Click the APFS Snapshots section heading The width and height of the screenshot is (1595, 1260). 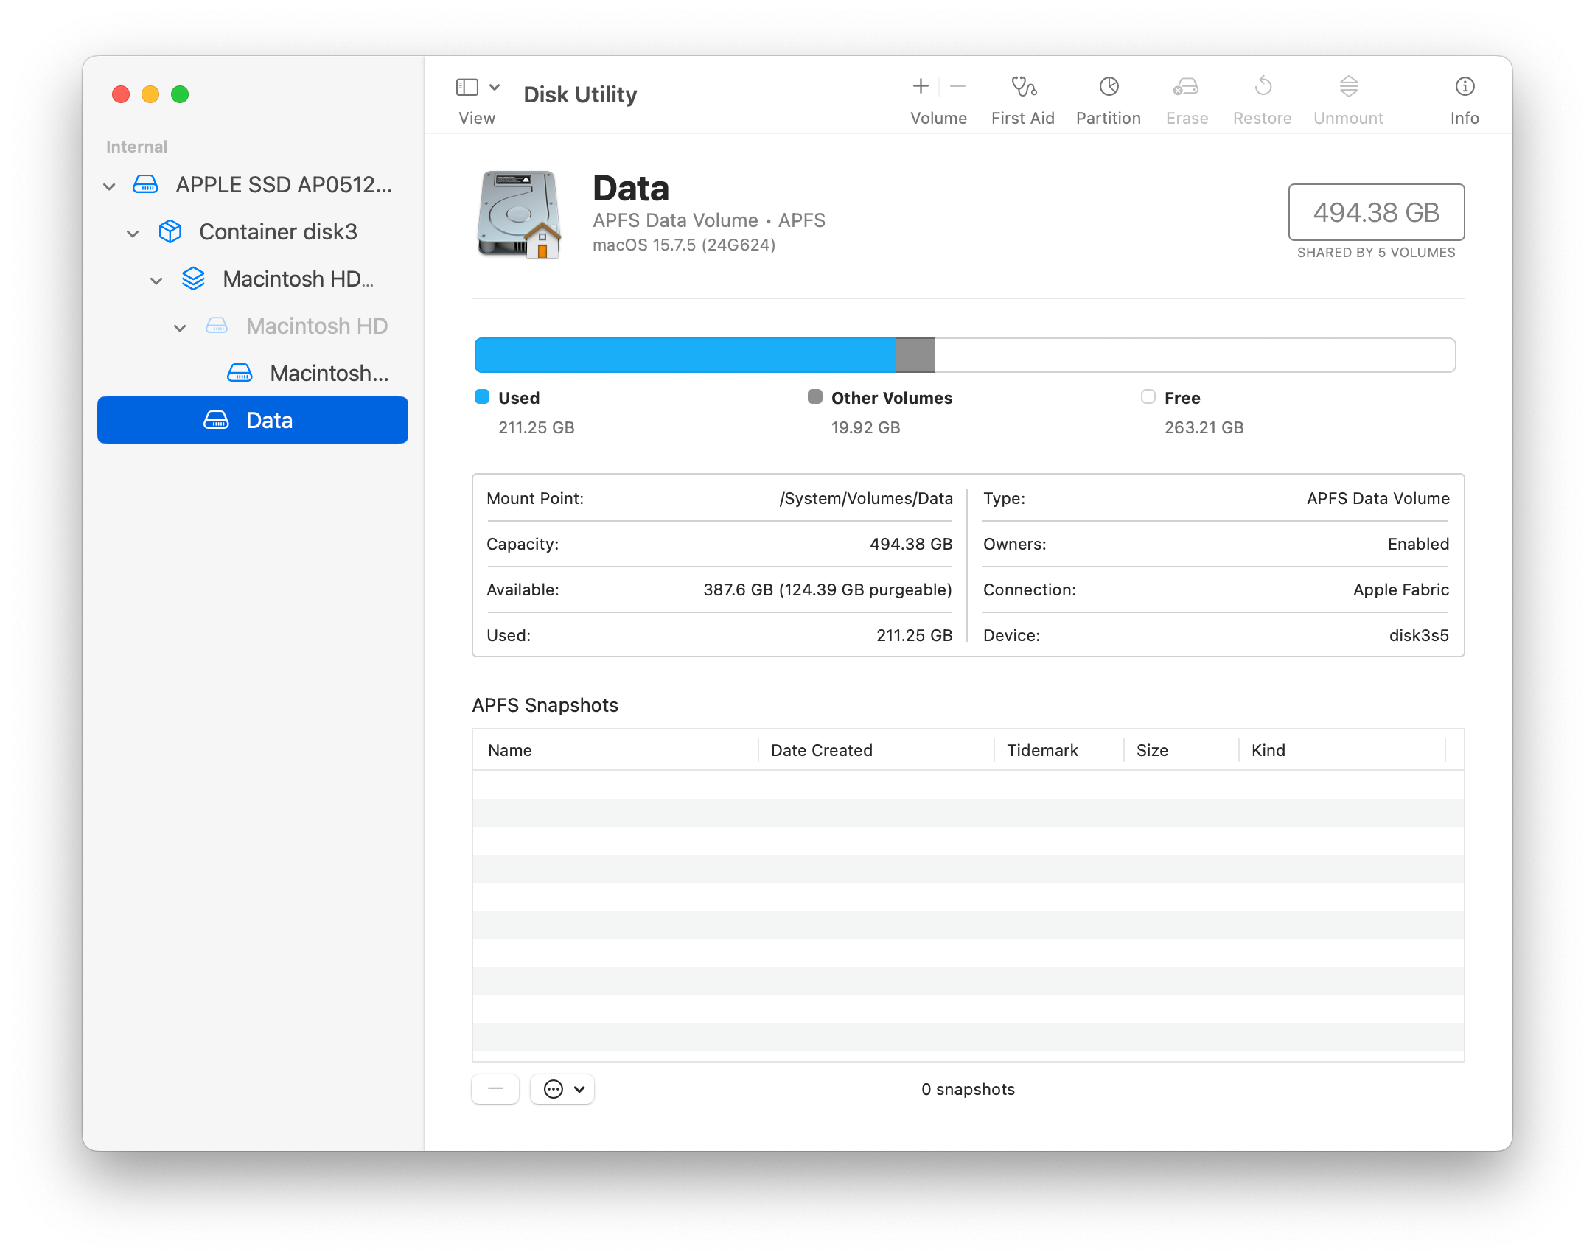coord(545,705)
